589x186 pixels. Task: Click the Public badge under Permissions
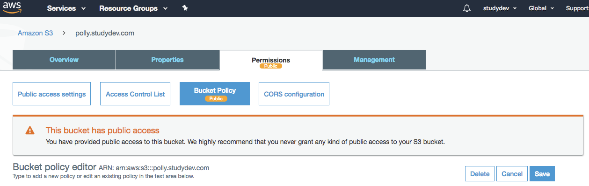point(271,66)
